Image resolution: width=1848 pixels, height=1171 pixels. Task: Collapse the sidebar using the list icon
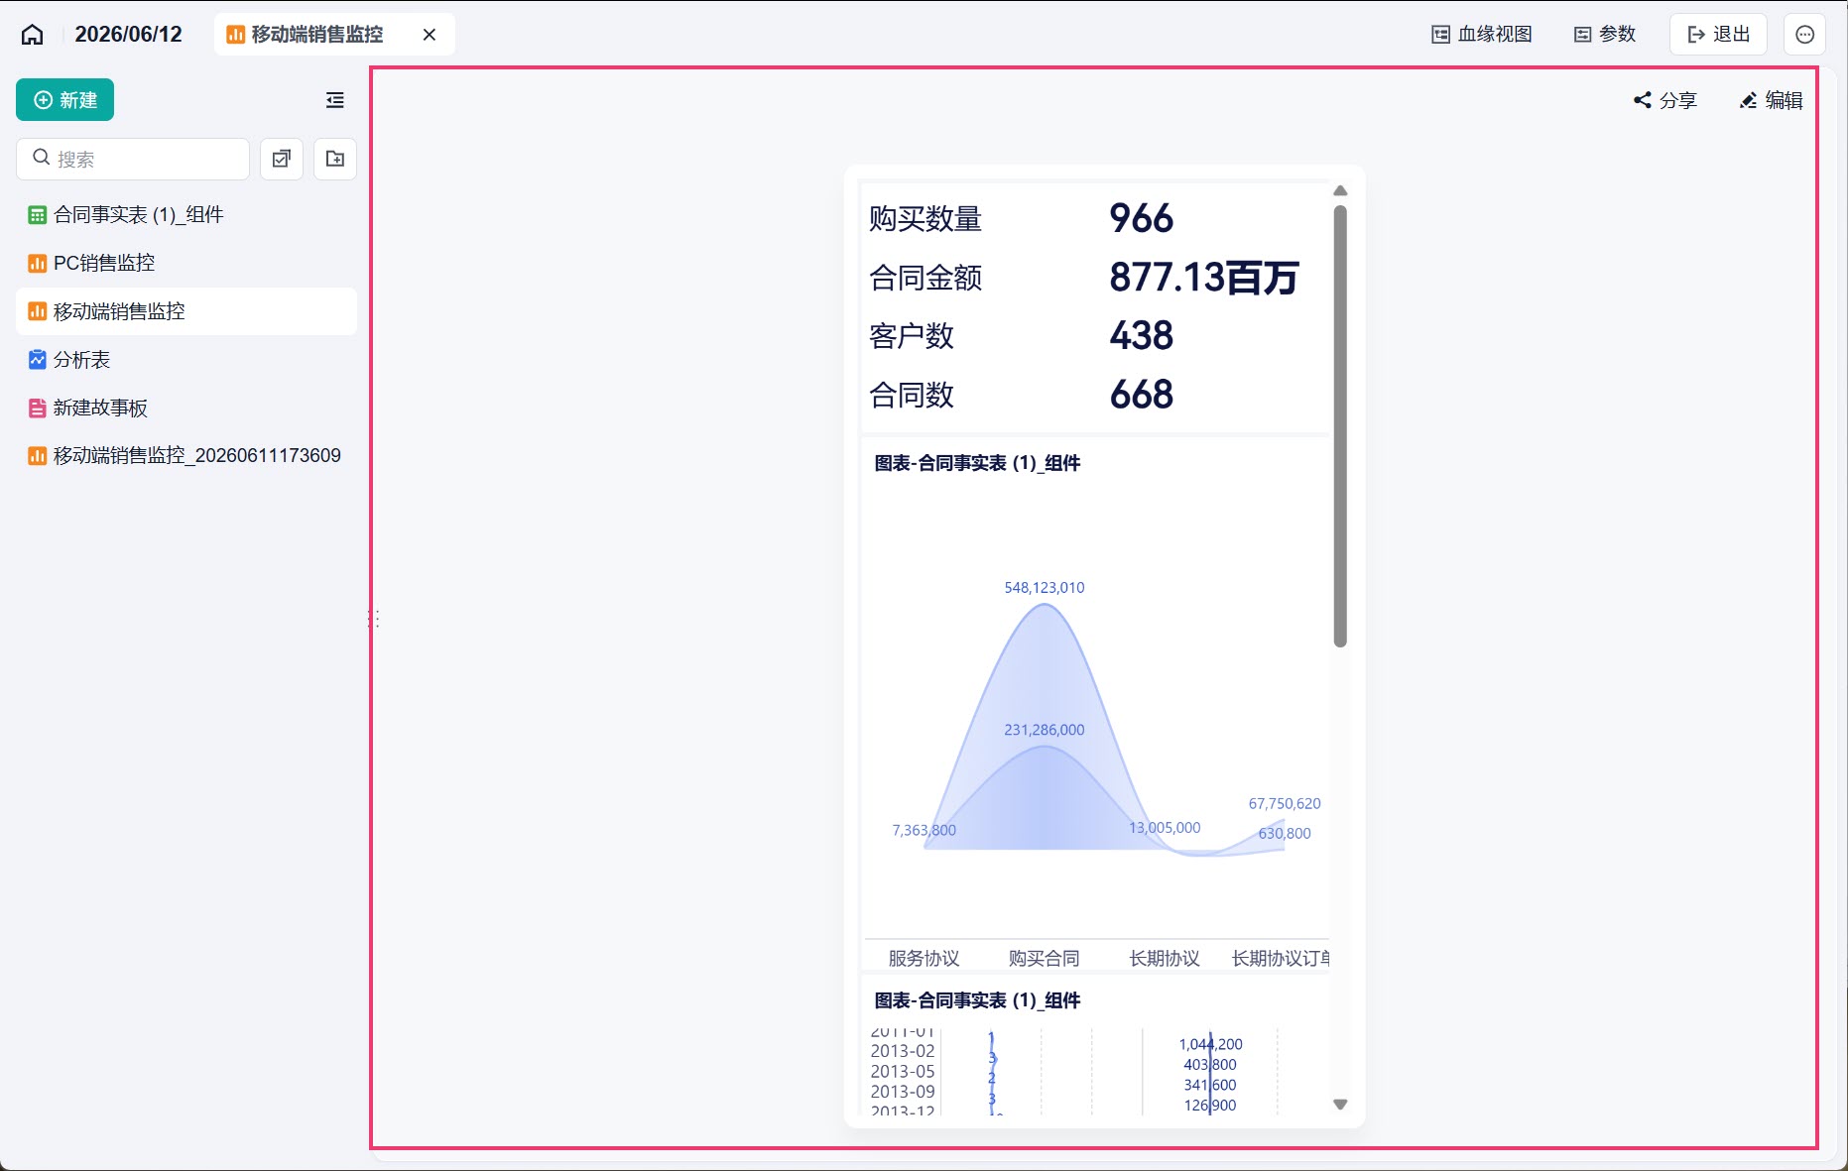(335, 100)
